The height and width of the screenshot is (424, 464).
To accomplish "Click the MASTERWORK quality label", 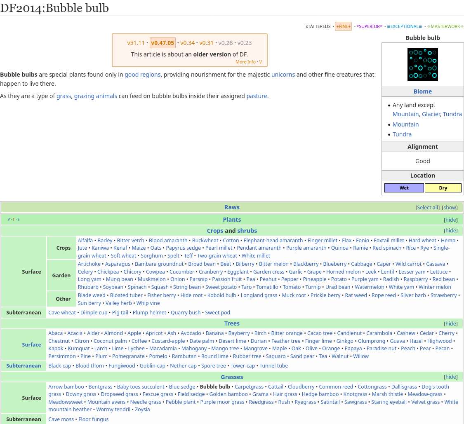I will tap(445, 26).
